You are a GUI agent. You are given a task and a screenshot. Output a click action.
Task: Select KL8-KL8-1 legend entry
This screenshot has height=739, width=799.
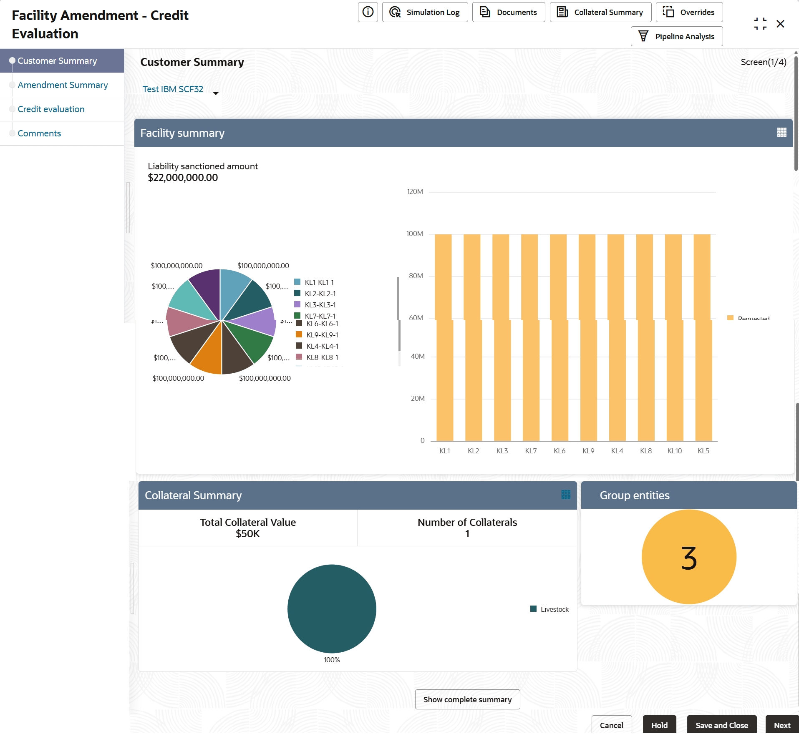click(317, 357)
